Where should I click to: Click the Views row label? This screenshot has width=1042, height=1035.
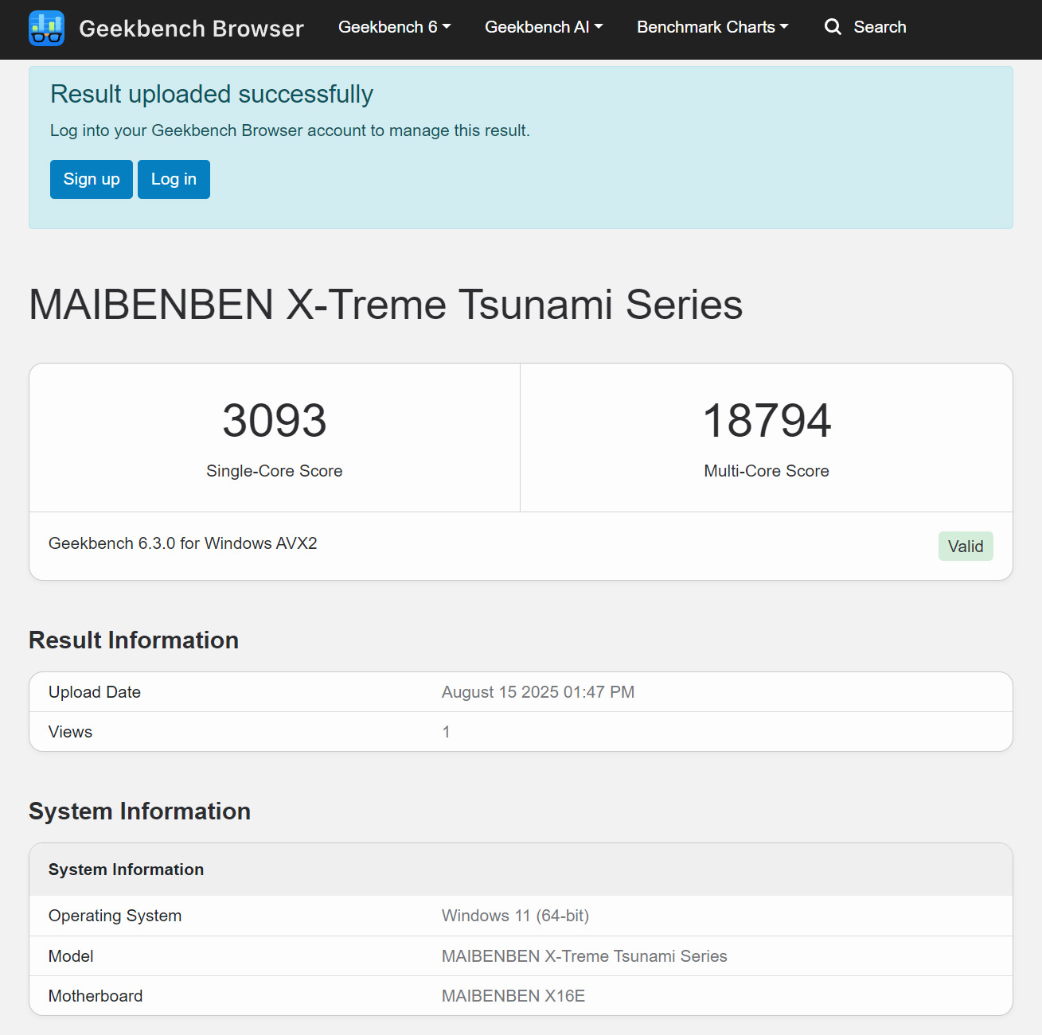point(70,732)
